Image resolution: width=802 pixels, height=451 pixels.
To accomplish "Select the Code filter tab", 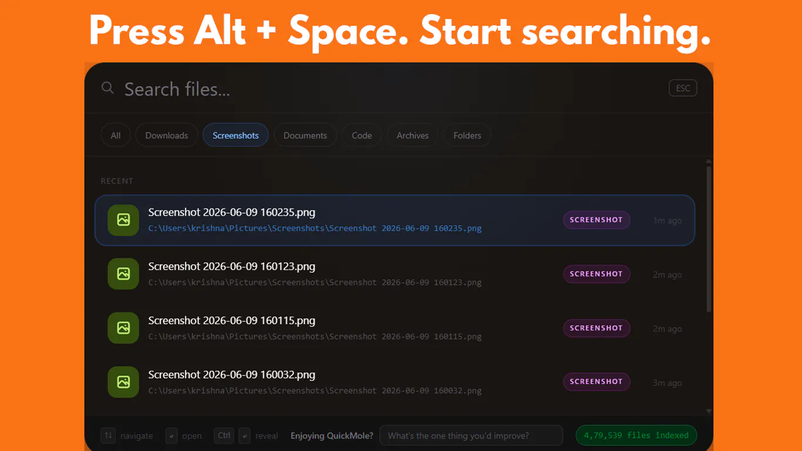I will 362,135.
